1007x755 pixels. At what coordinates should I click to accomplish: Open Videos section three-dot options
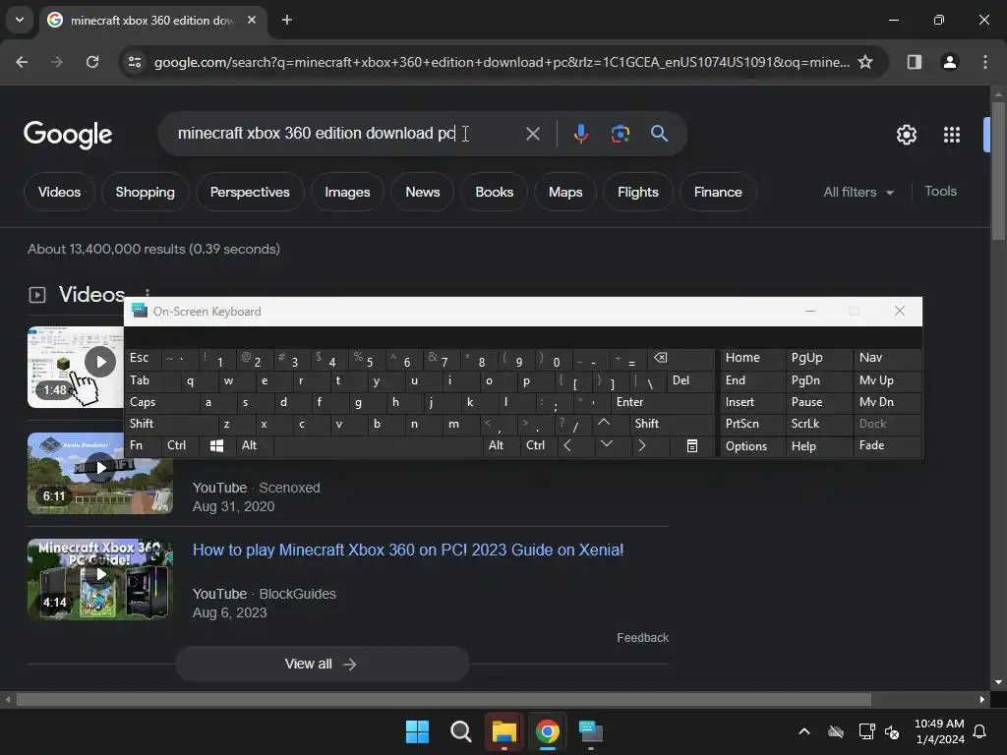coord(148,293)
